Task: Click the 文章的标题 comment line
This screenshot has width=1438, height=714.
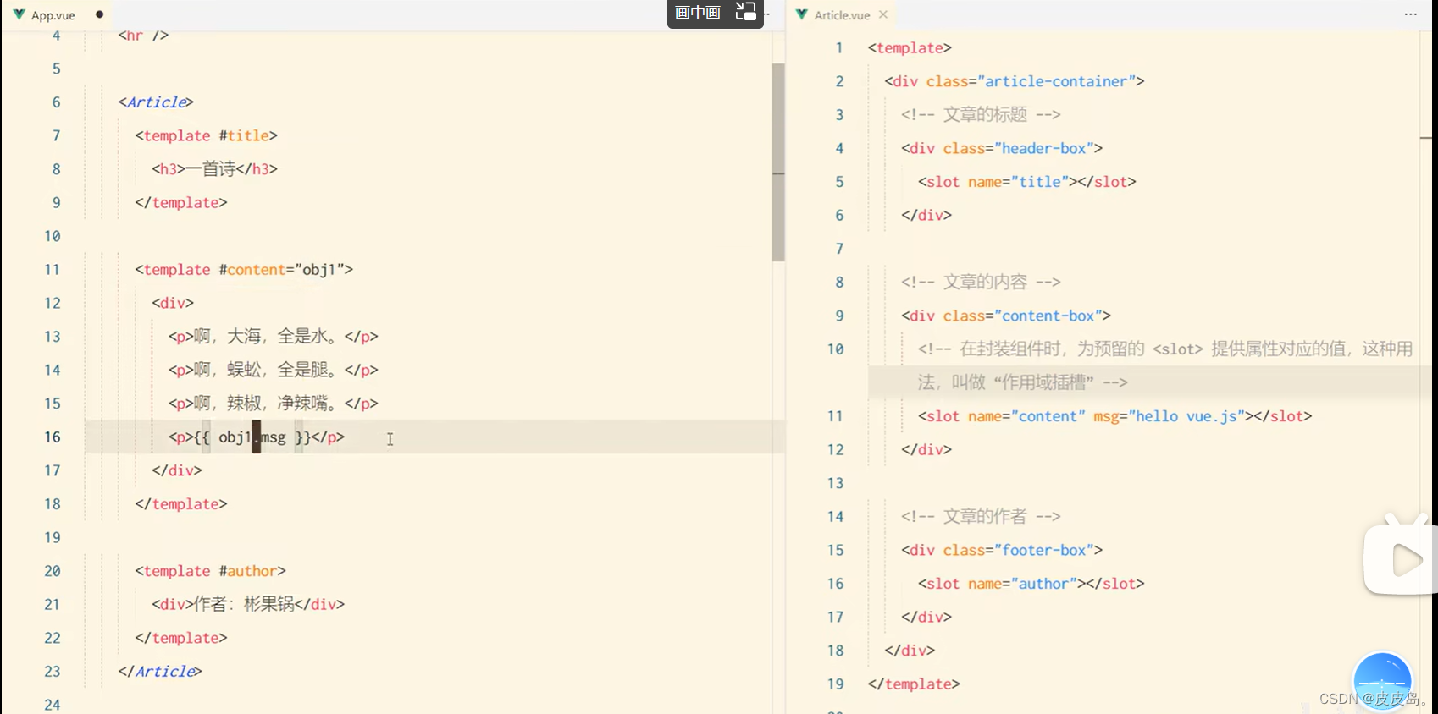Action: click(x=981, y=114)
